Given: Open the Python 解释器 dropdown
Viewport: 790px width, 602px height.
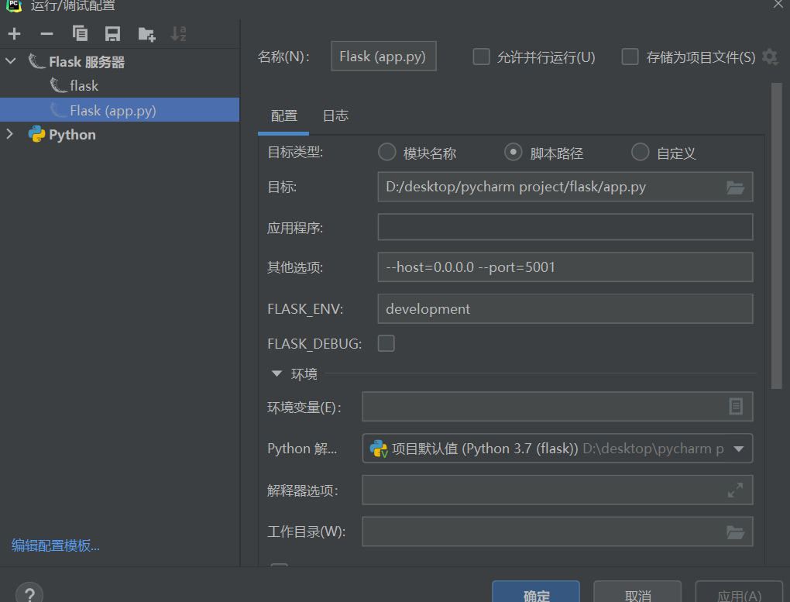Looking at the screenshot, I should click(x=740, y=449).
